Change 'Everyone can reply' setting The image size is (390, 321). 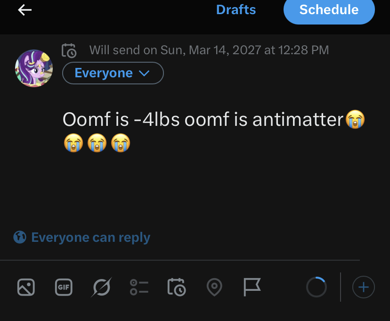pyautogui.click(x=82, y=238)
